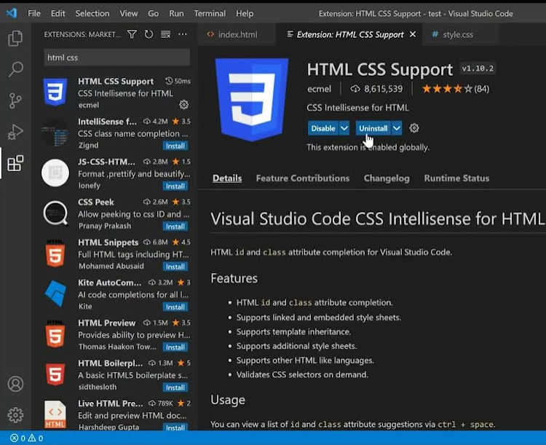Clear extensions search results icon
The width and height of the screenshot is (546, 445).
click(x=165, y=34)
